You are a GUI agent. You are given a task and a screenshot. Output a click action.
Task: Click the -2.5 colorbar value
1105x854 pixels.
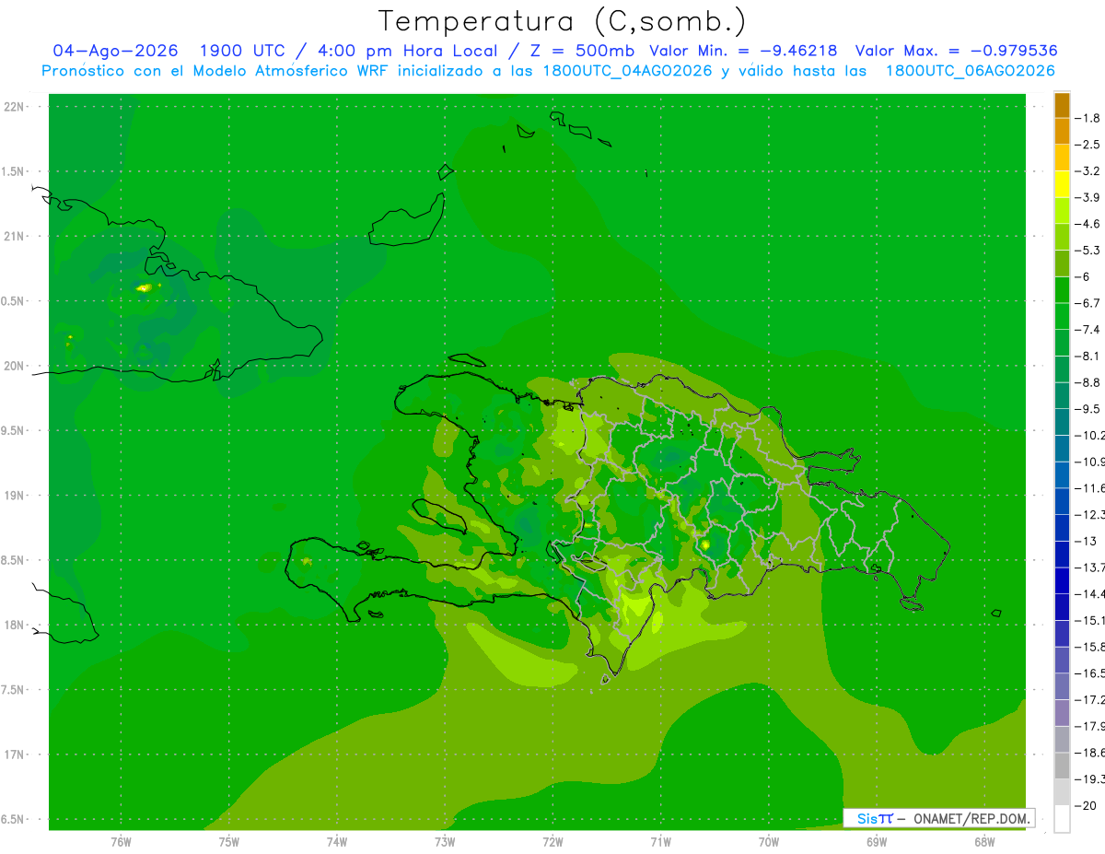tap(1087, 145)
